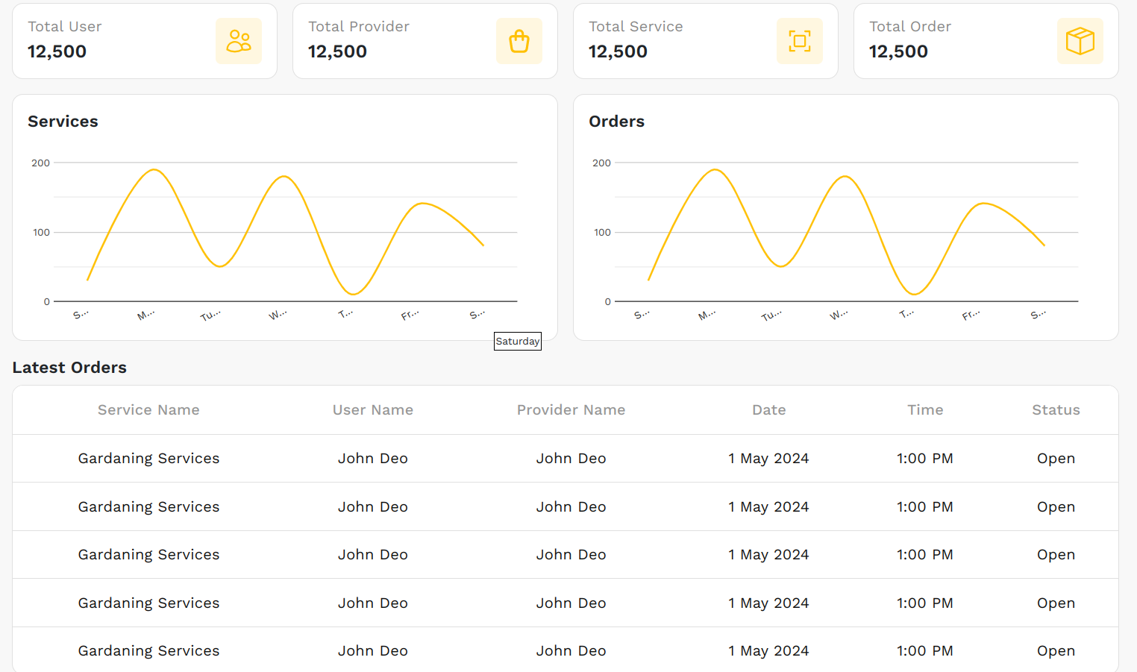The width and height of the screenshot is (1137, 672).
Task: Click the Total Service scan frame icon
Action: pyautogui.click(x=800, y=41)
